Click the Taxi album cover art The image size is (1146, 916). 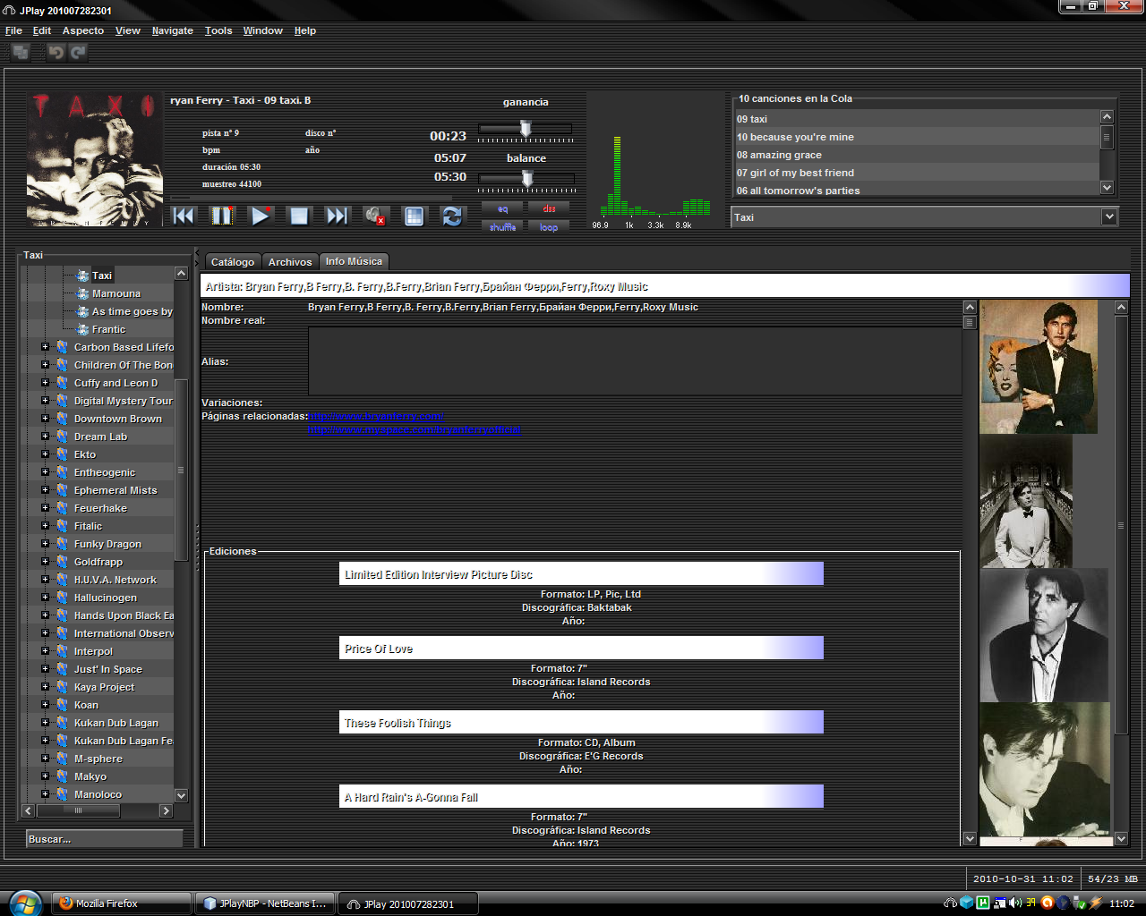(x=94, y=158)
